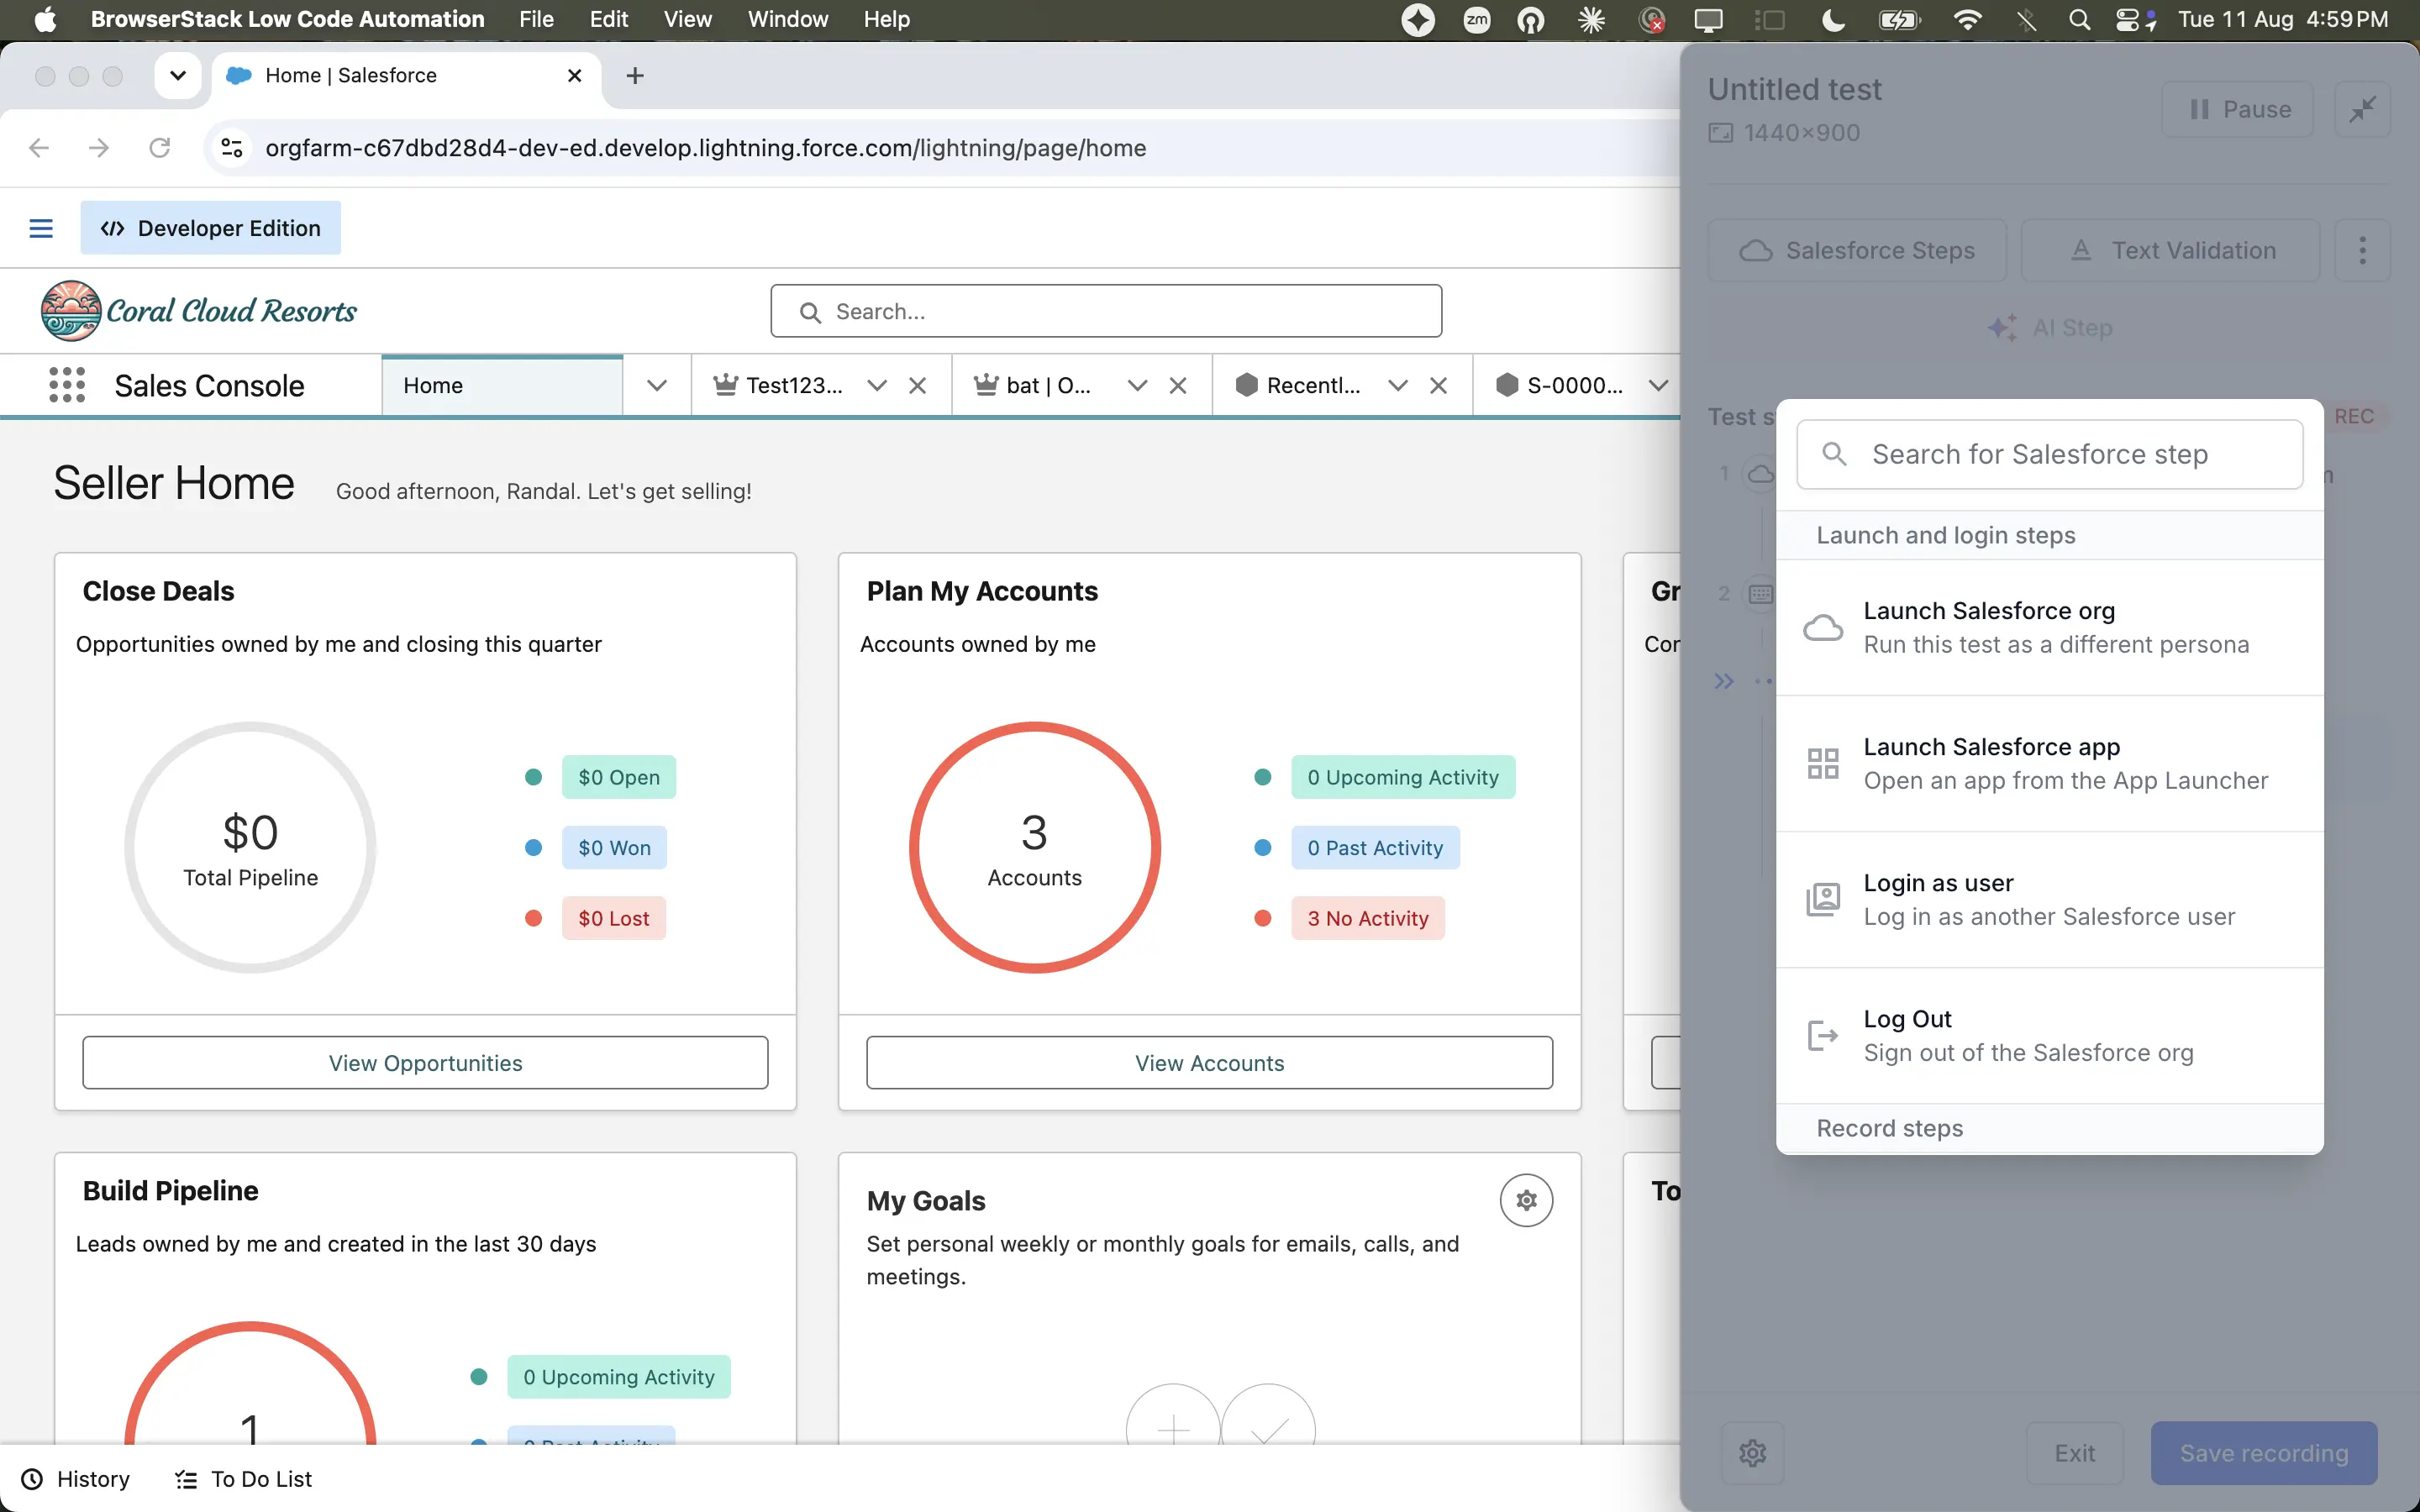Image resolution: width=2420 pixels, height=1512 pixels.
Task: Click the browser address bar URL
Action: coord(705,148)
